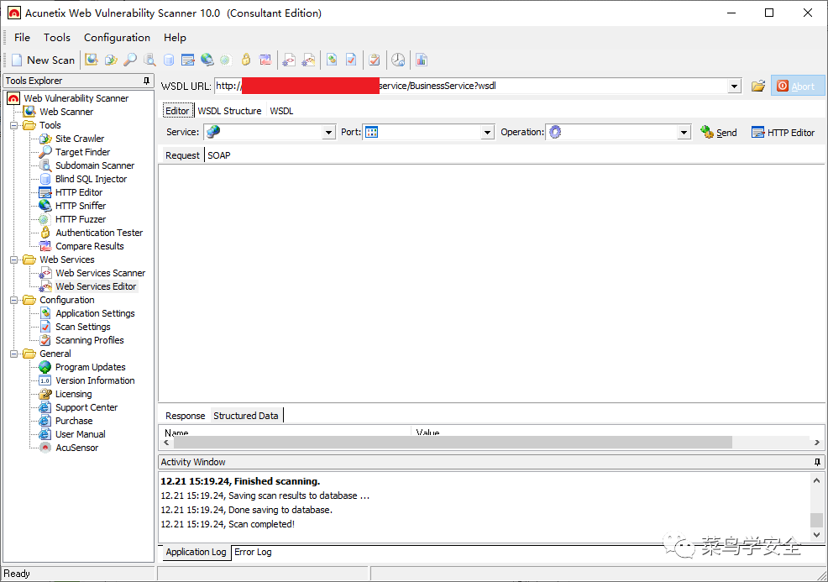Open Scan Settings toolbar icon
The width and height of the screenshot is (828, 582).
coord(351,60)
